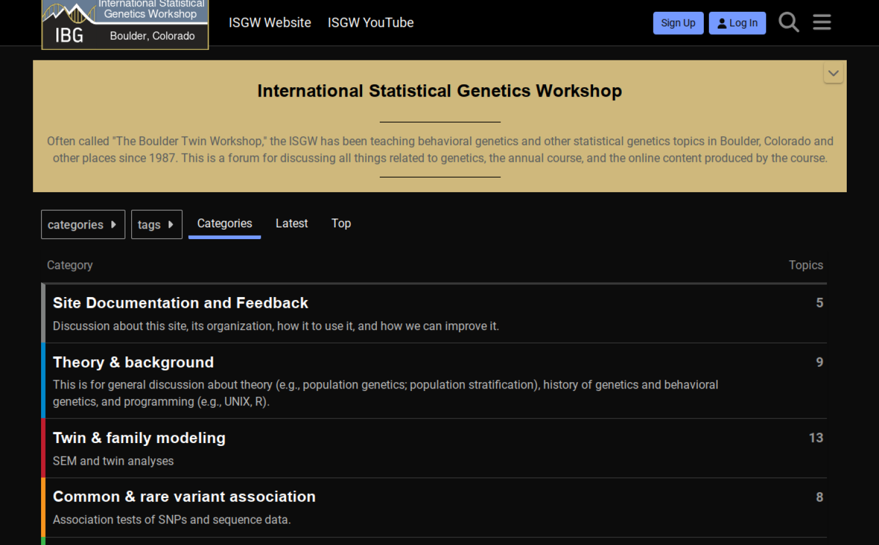The height and width of the screenshot is (545, 879).
Task: Open the search magnifier icon
Action: (x=788, y=23)
